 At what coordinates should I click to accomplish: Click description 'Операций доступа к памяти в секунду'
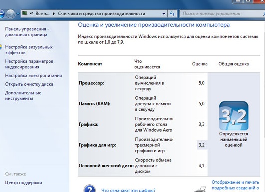(153, 104)
